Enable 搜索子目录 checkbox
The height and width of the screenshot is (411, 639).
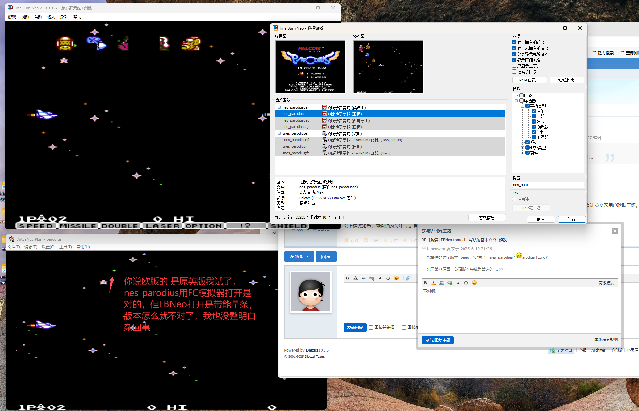click(514, 72)
